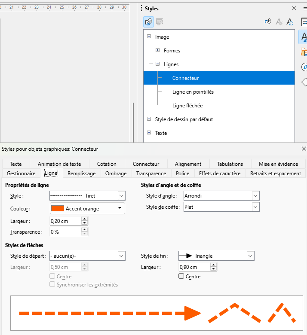Click inside the line Largeur 0,20 cm field

click(65, 221)
